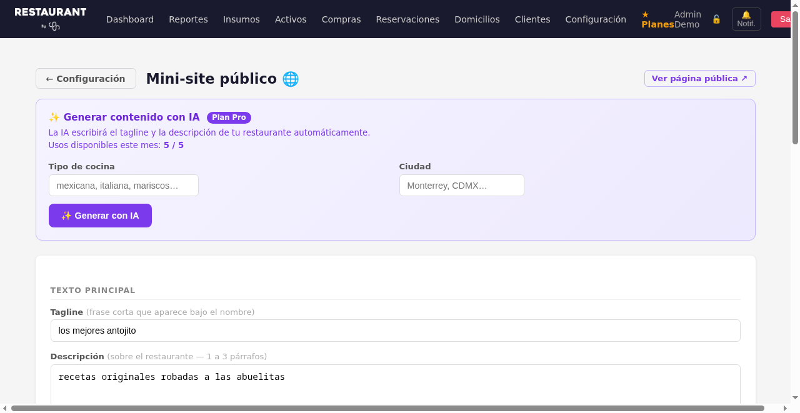The image size is (800, 413).
Task: Click the external-link arrow on Ver página pública
Action: (x=746, y=78)
